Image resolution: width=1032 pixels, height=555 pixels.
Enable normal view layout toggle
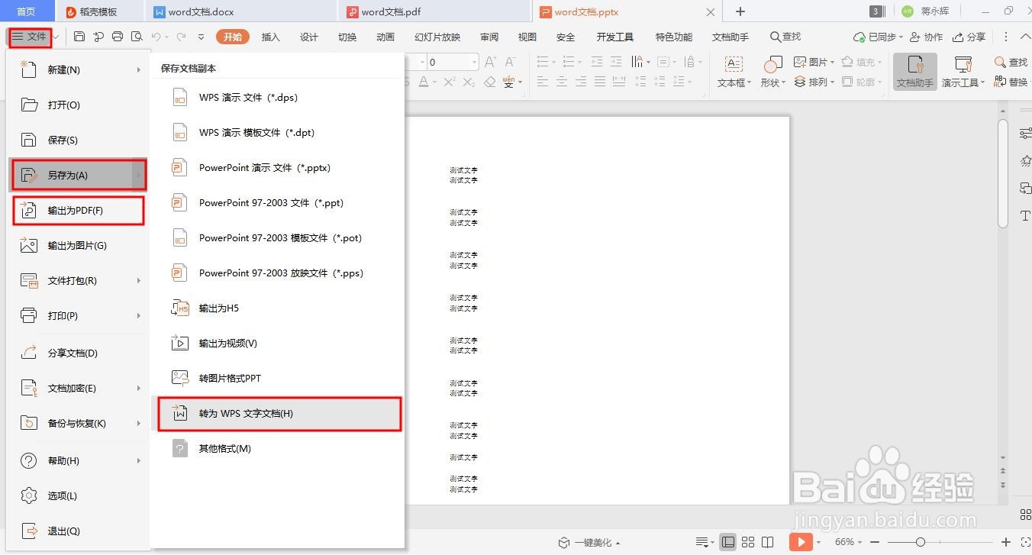click(728, 542)
